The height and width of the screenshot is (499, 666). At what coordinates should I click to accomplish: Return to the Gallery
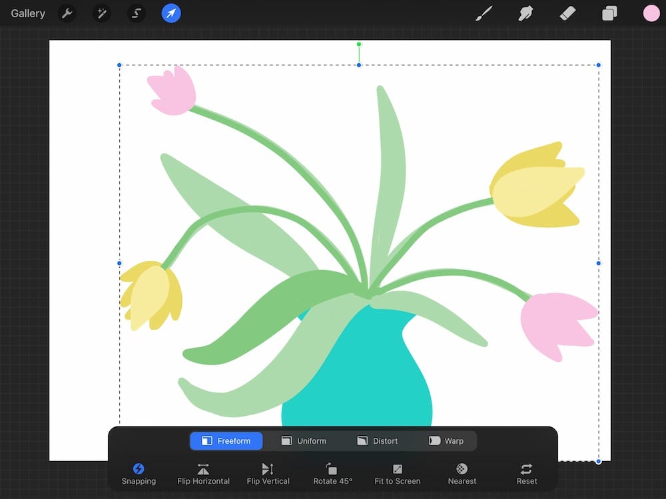coord(27,13)
